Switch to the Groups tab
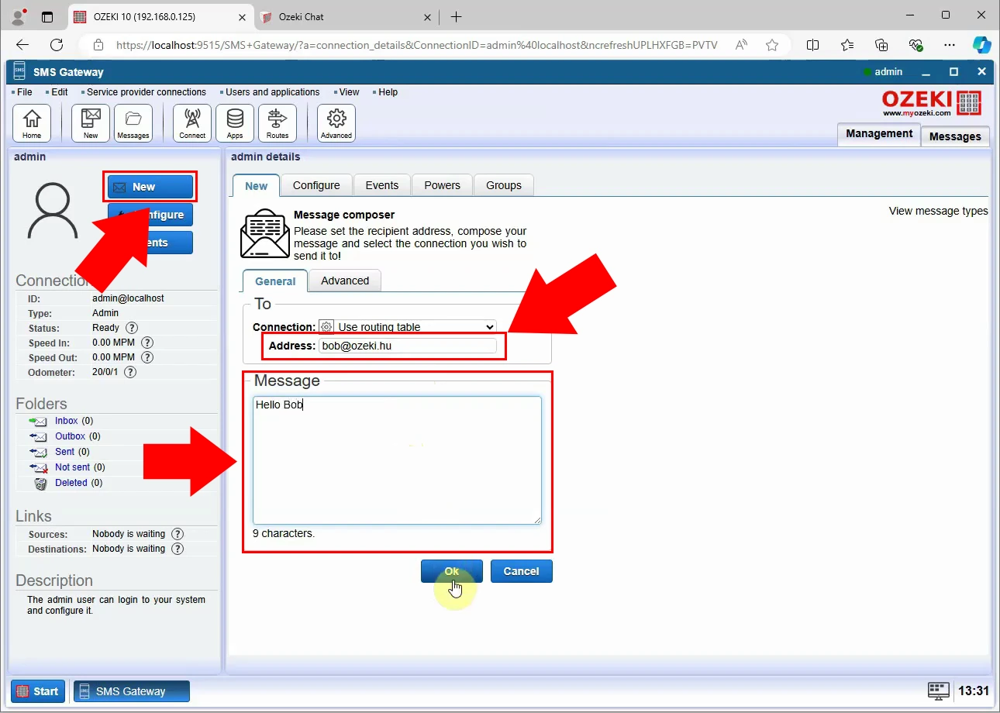Image resolution: width=1000 pixels, height=713 pixels. (504, 185)
